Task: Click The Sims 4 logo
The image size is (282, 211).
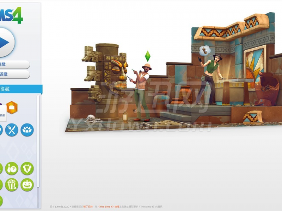Action: click(11, 15)
